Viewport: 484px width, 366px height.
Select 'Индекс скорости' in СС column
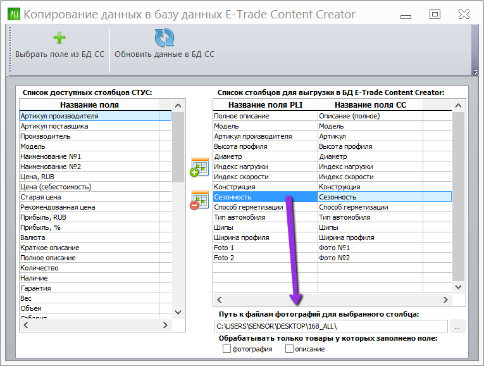370,177
